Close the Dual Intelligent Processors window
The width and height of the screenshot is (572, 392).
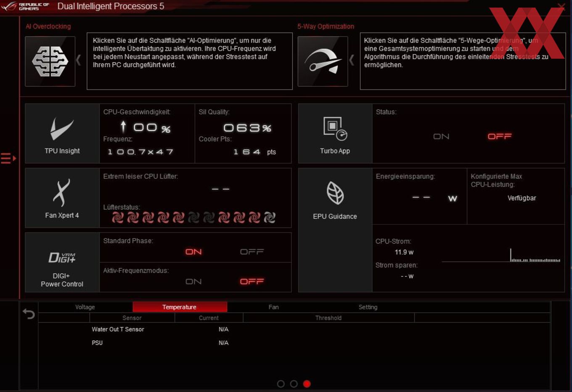point(561,6)
